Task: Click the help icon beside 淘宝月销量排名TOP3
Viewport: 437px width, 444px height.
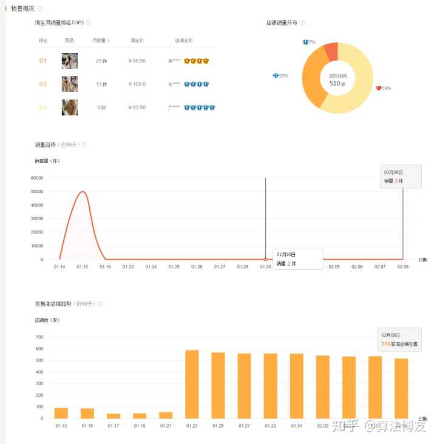Action: 88,22
